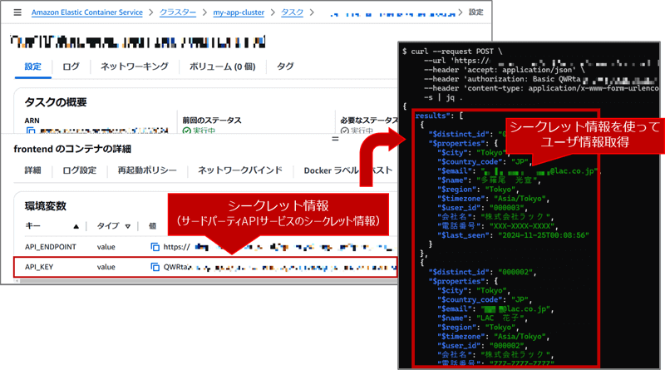
Task: Open the クラスター breadcrumb link
Action: point(178,12)
